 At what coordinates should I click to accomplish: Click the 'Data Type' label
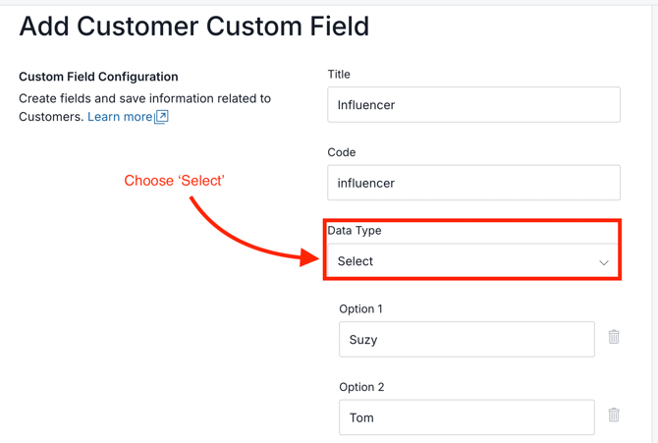pyautogui.click(x=355, y=231)
